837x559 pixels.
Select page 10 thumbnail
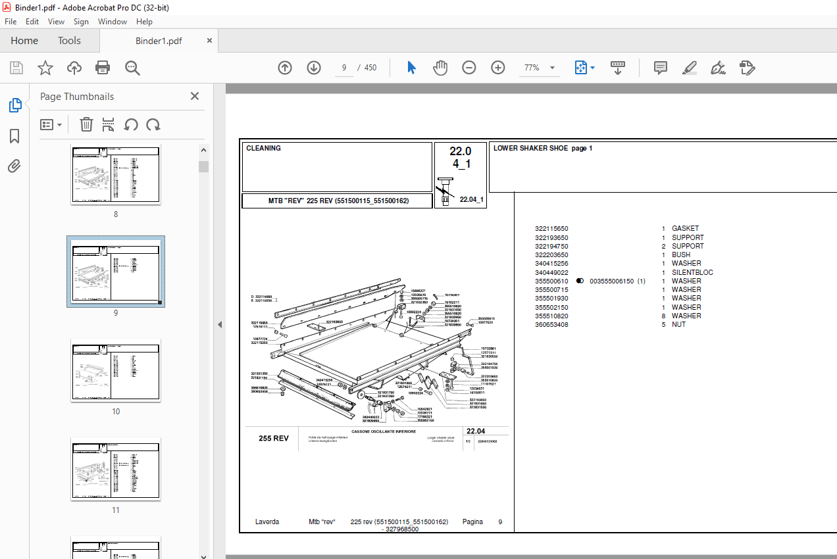pos(116,370)
